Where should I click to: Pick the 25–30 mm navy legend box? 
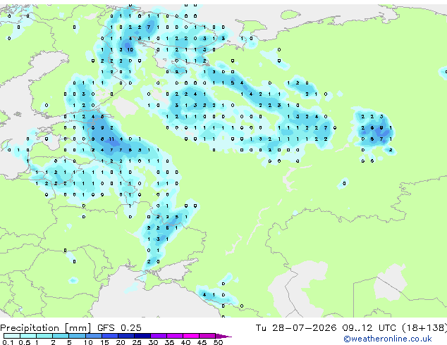(142, 336)
